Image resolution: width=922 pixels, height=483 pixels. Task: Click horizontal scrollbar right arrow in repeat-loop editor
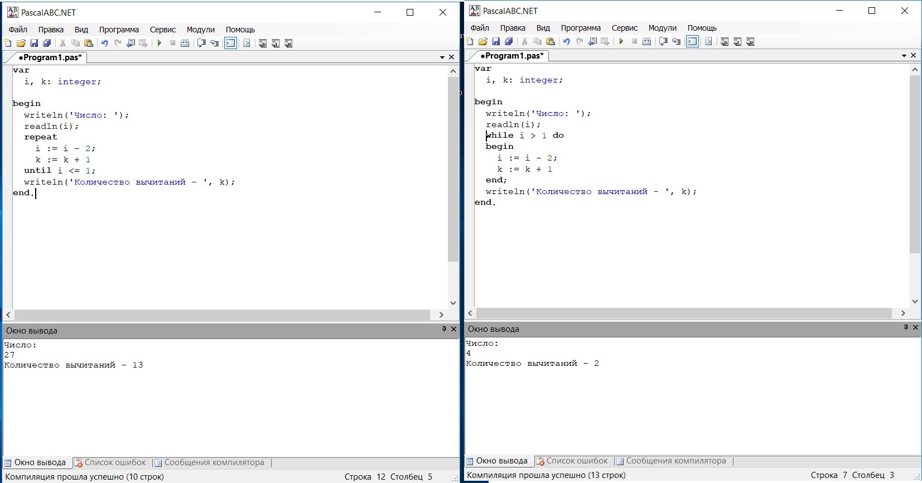[441, 315]
